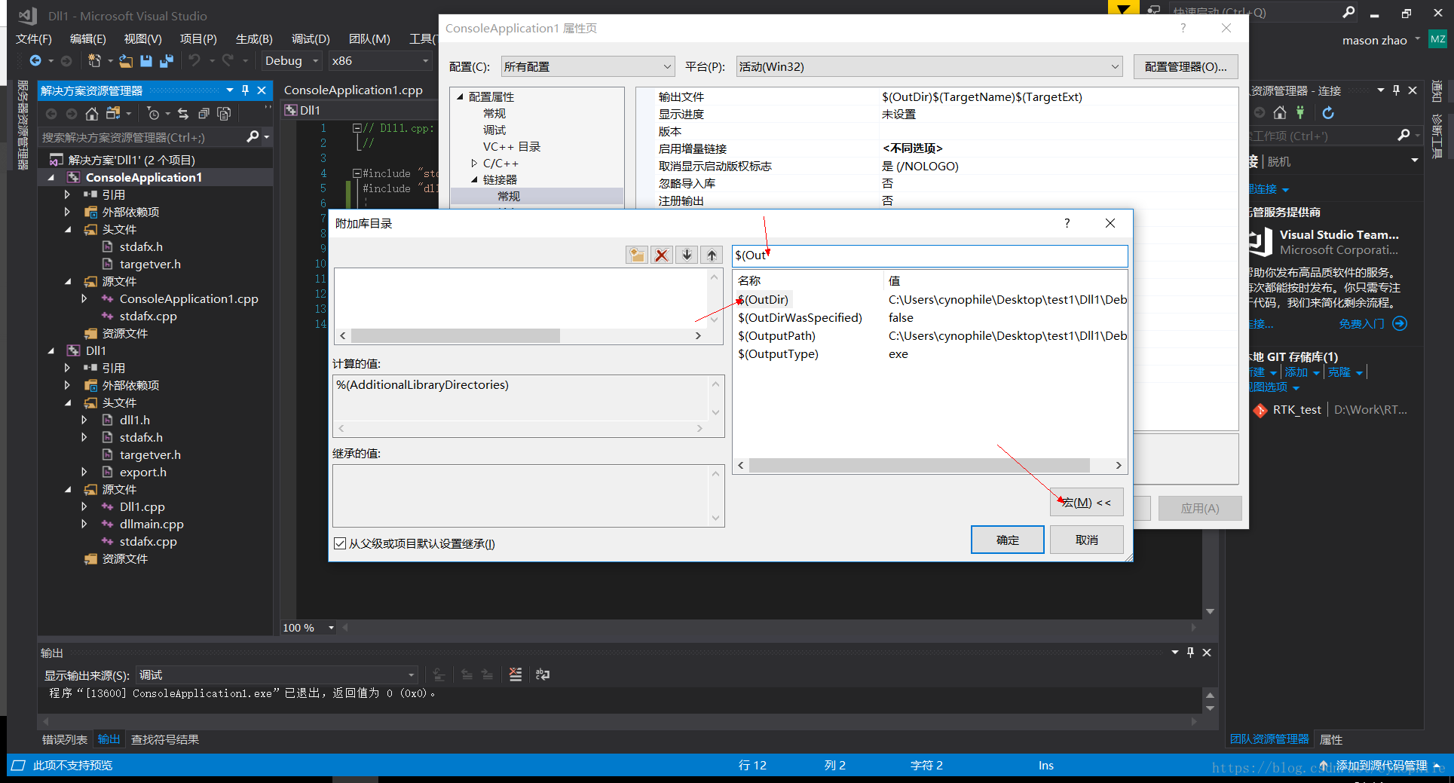The height and width of the screenshot is (783, 1454).
Task: Click the feedback icon near Quick Launch
Action: [x=1153, y=10]
